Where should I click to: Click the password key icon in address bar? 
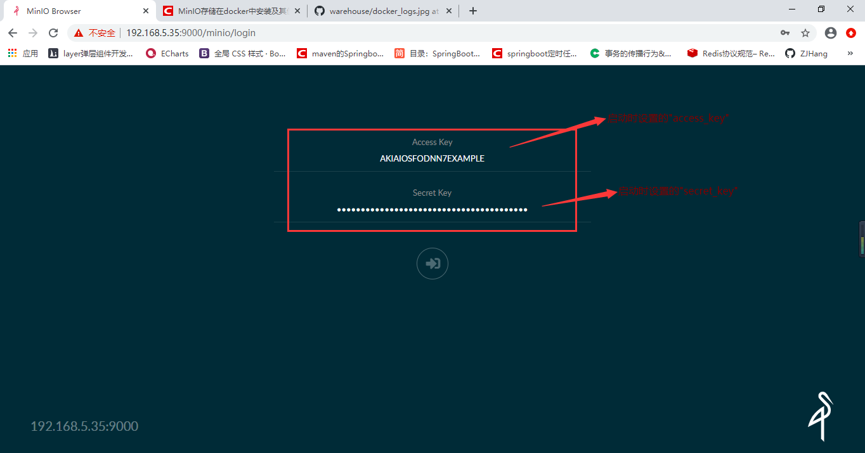tap(785, 33)
